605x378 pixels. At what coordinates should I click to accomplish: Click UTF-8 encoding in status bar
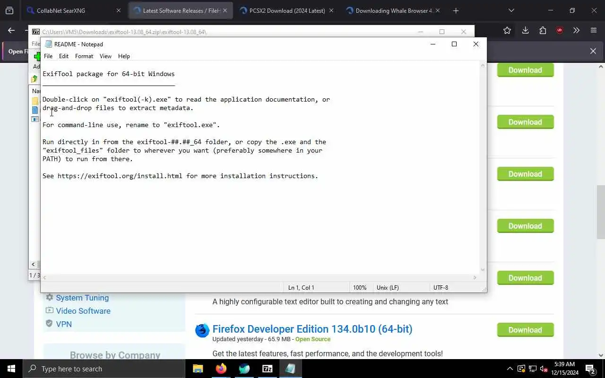click(x=441, y=287)
